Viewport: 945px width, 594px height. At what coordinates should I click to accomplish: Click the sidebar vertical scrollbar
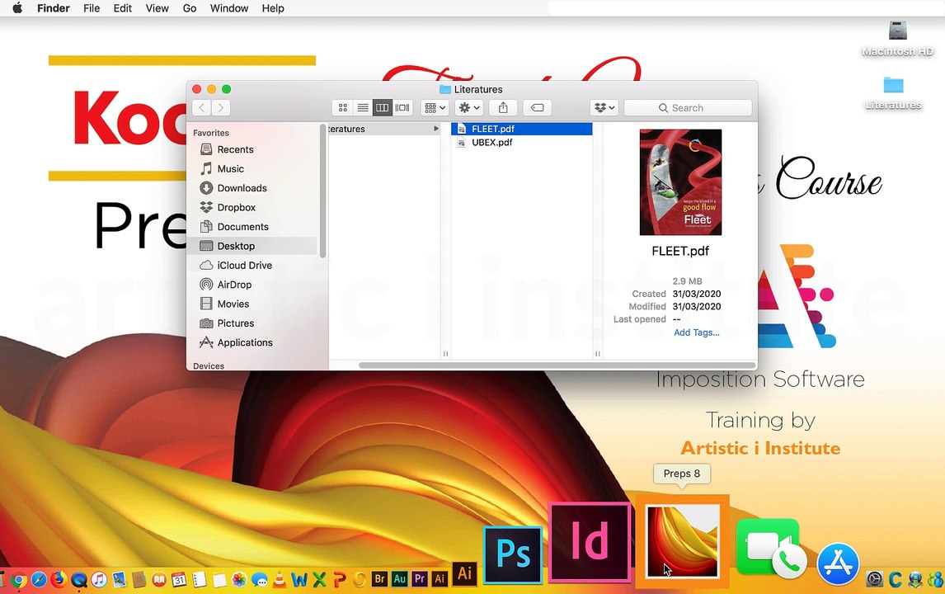(323, 191)
